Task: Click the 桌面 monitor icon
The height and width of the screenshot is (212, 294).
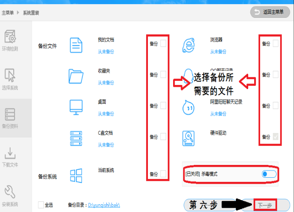Action: coord(76,107)
